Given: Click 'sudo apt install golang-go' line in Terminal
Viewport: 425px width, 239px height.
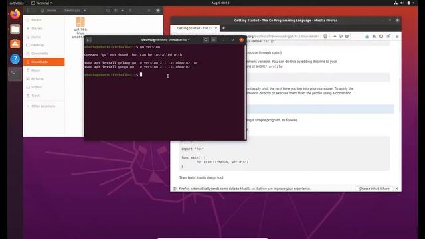Looking at the screenshot, I should pyautogui.click(x=141, y=62).
